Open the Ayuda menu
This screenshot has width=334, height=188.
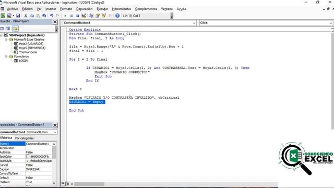[181, 9]
